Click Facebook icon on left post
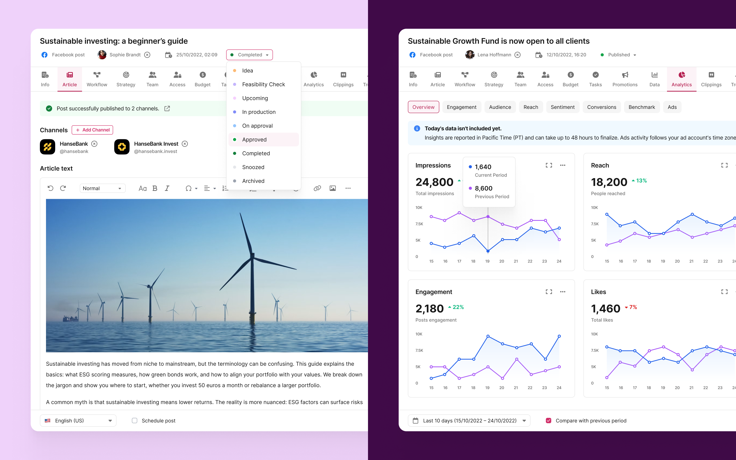 coord(44,55)
